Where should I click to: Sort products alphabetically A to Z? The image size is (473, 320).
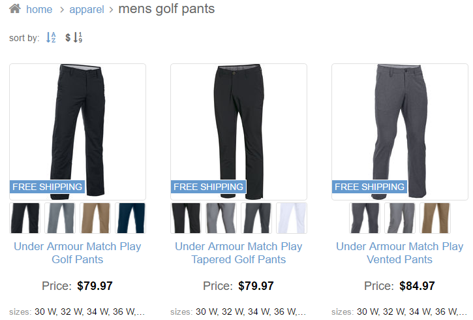pos(51,37)
